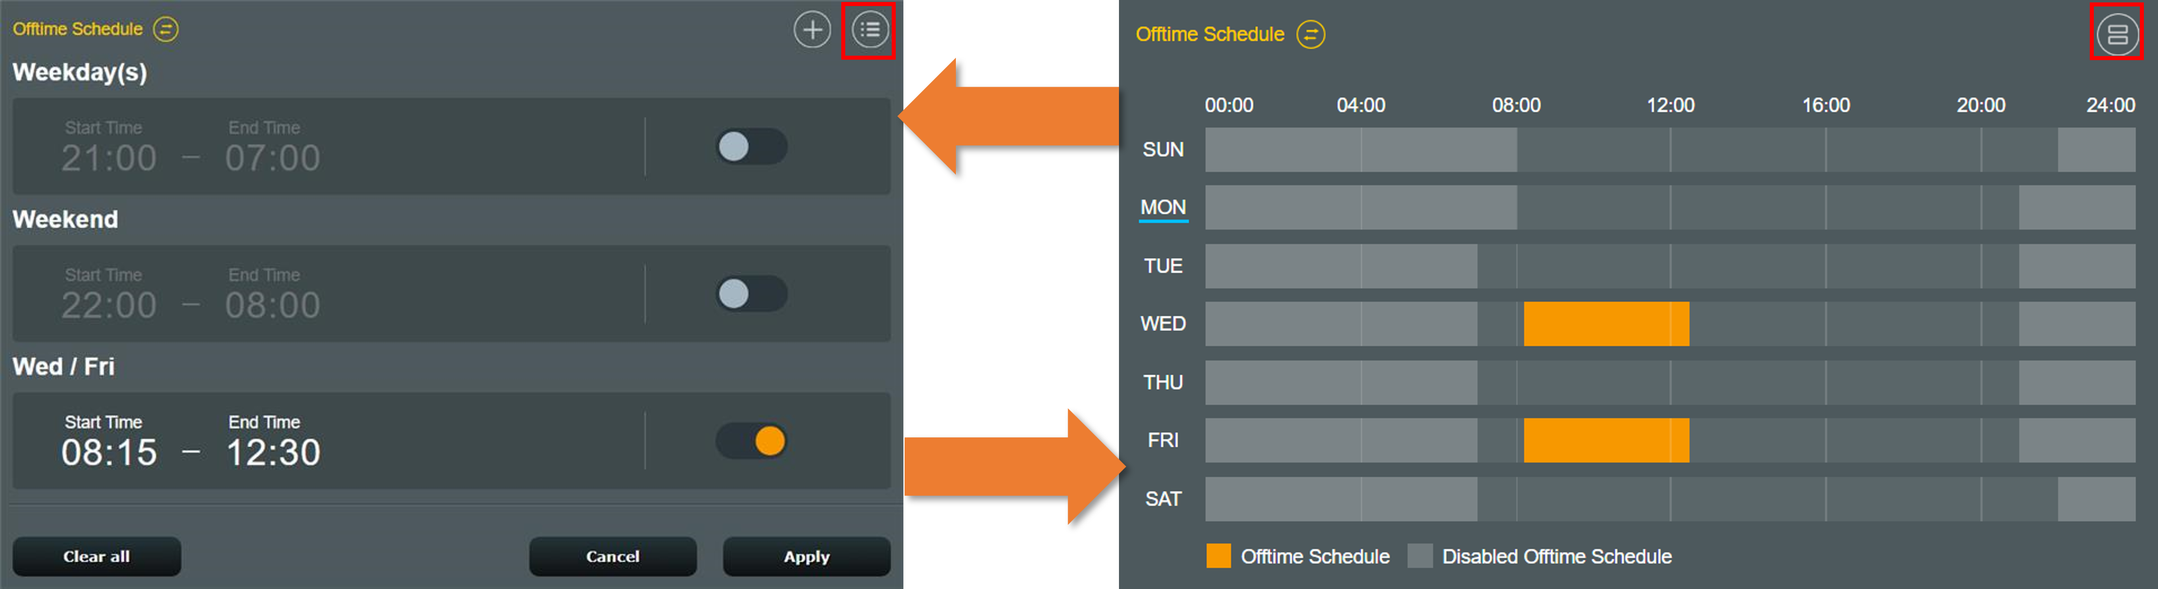Open the Wed / Fri start time 08:15
This screenshot has width=2158, height=589.
108,453
